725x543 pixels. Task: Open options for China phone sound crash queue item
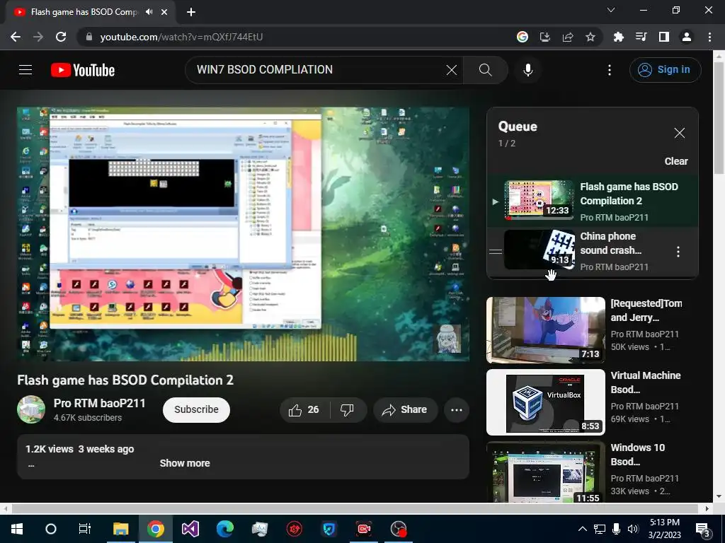678,252
